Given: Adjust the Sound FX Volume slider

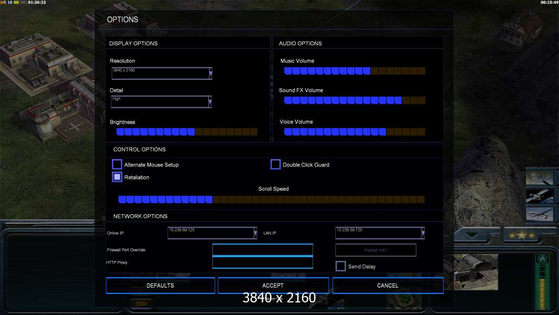Looking at the screenshot, I should tap(354, 100).
